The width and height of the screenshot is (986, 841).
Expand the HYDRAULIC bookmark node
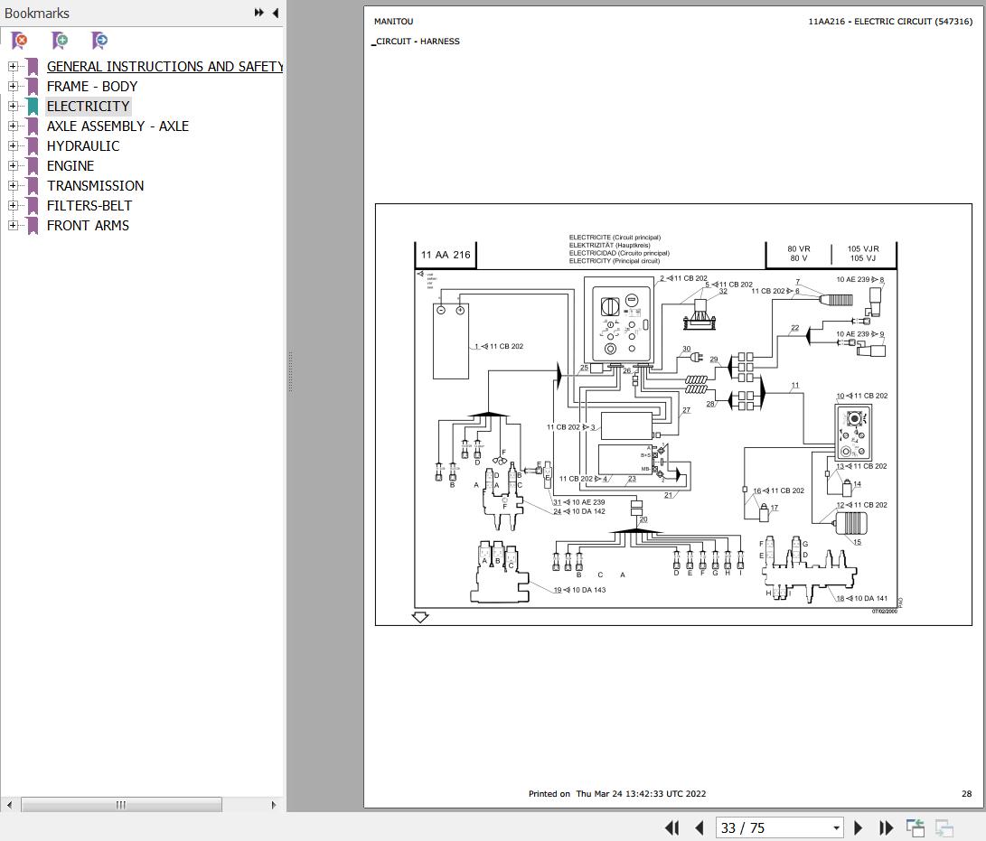(13, 145)
